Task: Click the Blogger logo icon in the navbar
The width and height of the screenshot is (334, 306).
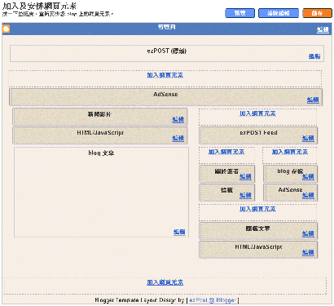Action: (6, 29)
